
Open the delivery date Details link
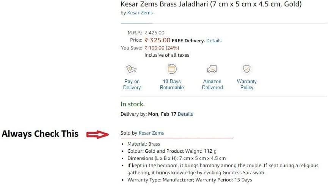pos(185,114)
